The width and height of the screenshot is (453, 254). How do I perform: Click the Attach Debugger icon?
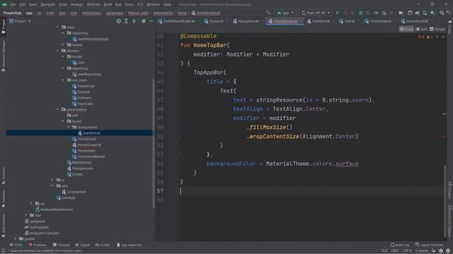(384, 13)
